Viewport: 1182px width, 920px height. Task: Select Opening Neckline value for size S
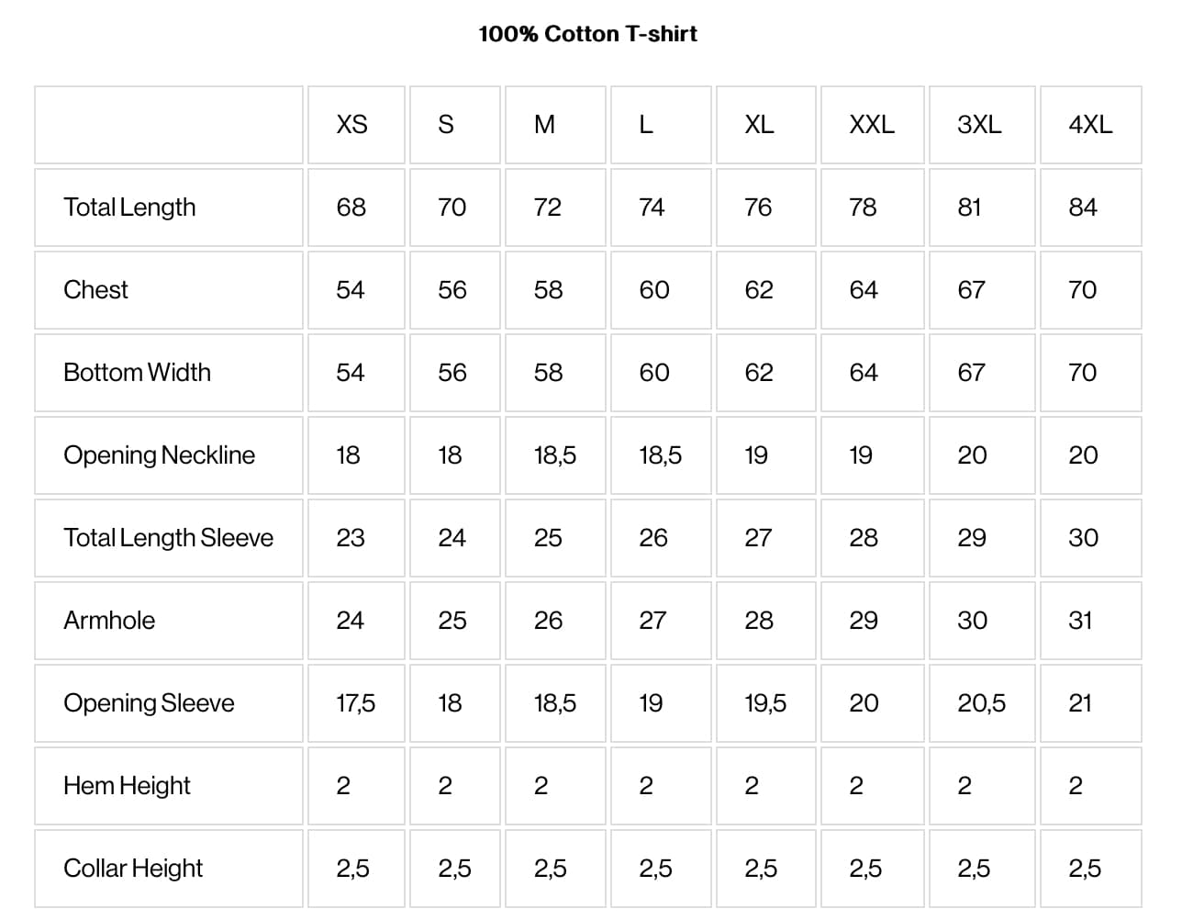(x=450, y=455)
